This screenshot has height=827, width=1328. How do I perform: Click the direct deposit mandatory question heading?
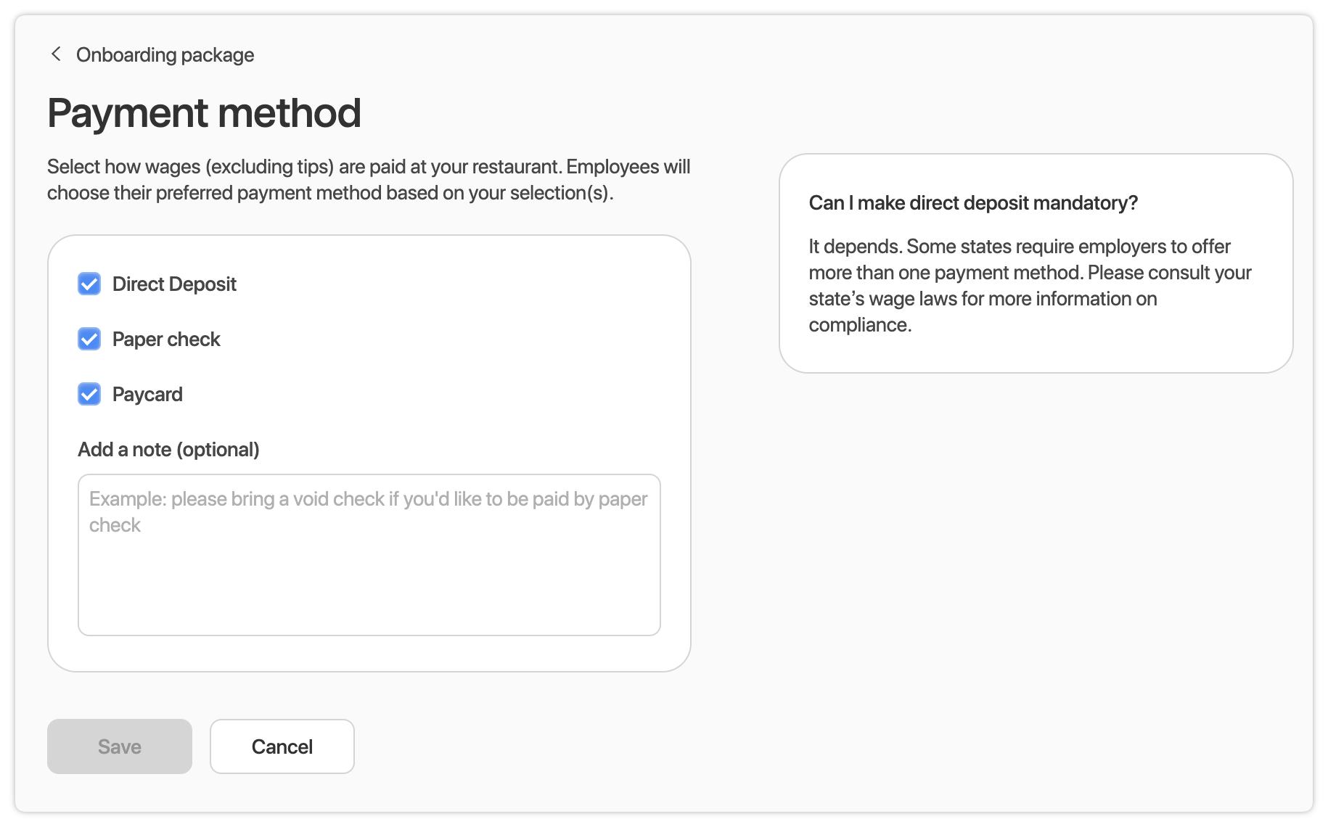(x=972, y=203)
